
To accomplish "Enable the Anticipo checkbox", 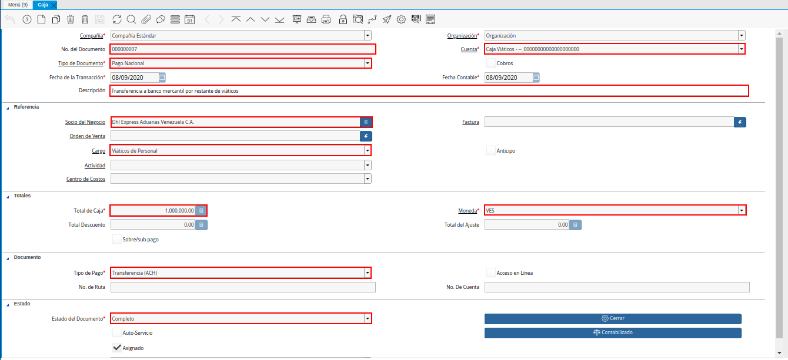I will (491, 150).
